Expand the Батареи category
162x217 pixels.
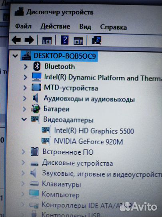pyautogui.click(x=24, y=109)
